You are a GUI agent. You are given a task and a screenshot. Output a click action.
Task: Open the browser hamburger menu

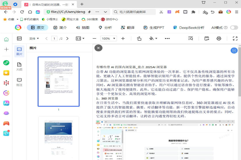pyautogui.click(x=237, y=12)
